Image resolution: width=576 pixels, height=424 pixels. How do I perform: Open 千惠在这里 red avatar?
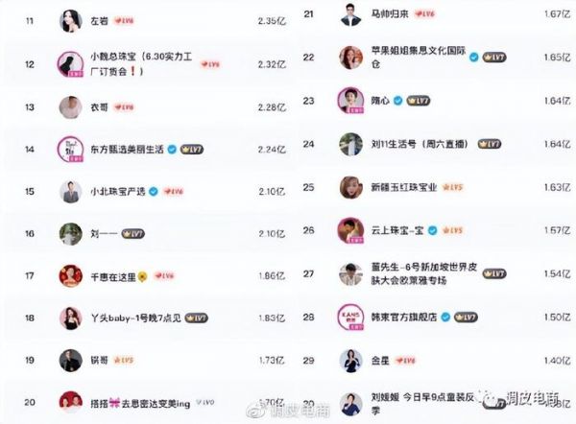tap(70, 275)
